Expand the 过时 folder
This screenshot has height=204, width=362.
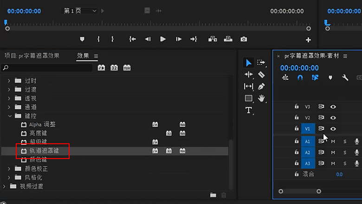9,81
